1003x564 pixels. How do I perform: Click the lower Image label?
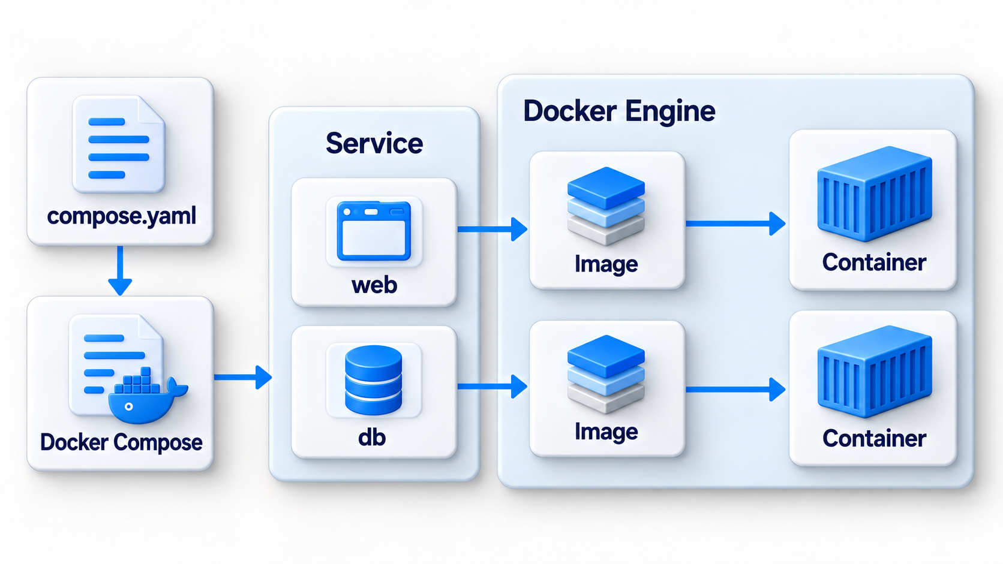click(606, 432)
